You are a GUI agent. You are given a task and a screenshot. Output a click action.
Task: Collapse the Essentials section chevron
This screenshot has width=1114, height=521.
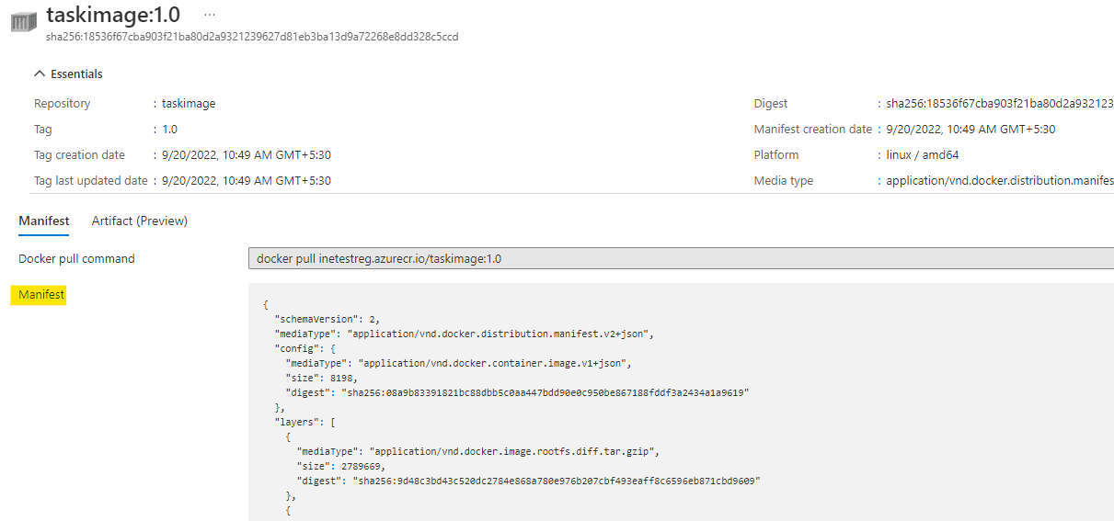(x=39, y=74)
